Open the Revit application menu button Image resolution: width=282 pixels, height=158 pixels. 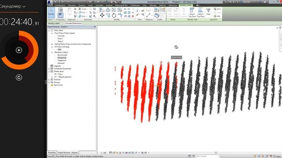coord(50,3)
